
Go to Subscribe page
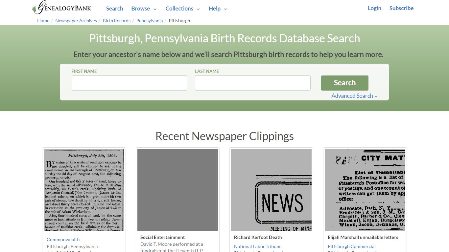click(401, 8)
